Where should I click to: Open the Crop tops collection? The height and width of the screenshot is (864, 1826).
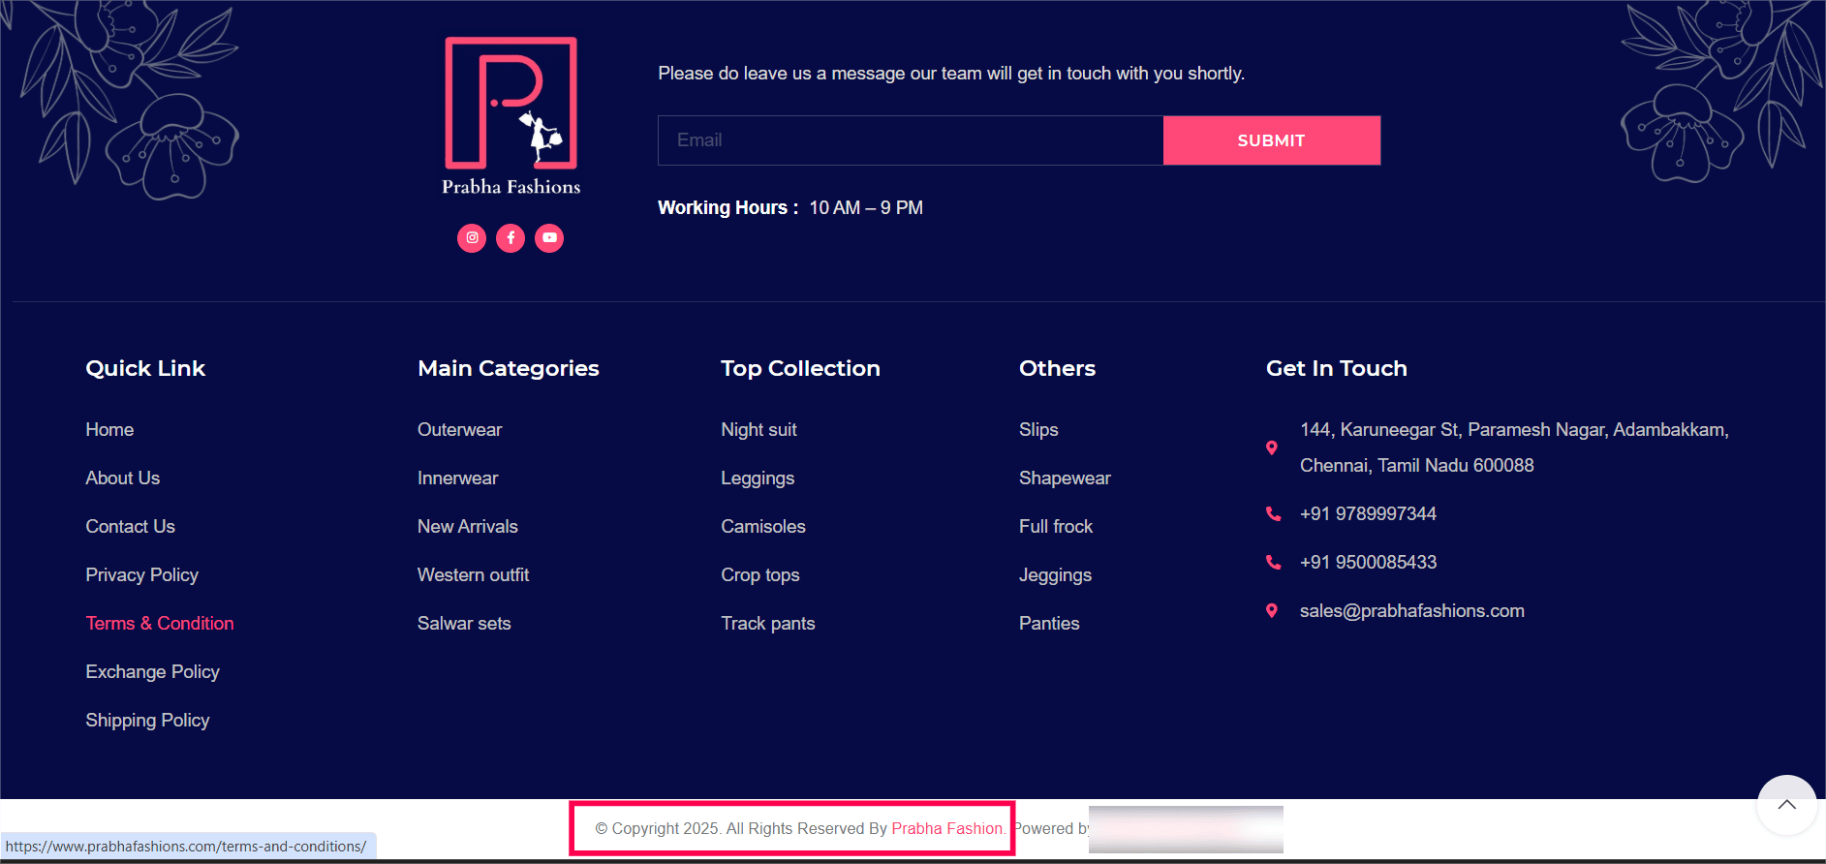[x=760, y=574]
